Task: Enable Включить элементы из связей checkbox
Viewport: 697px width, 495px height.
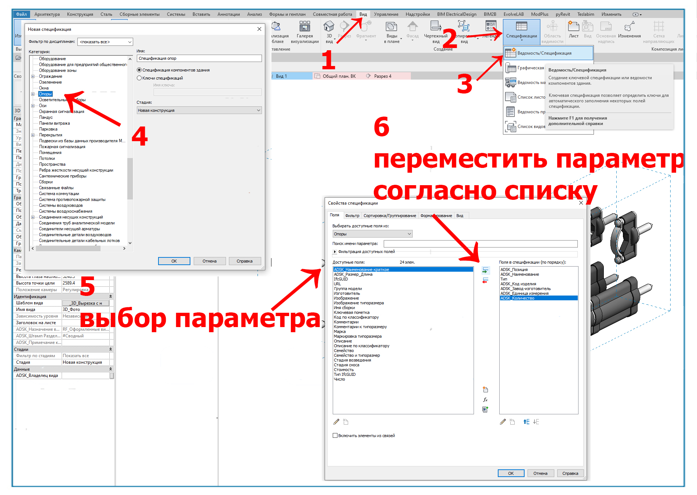Action: click(335, 436)
